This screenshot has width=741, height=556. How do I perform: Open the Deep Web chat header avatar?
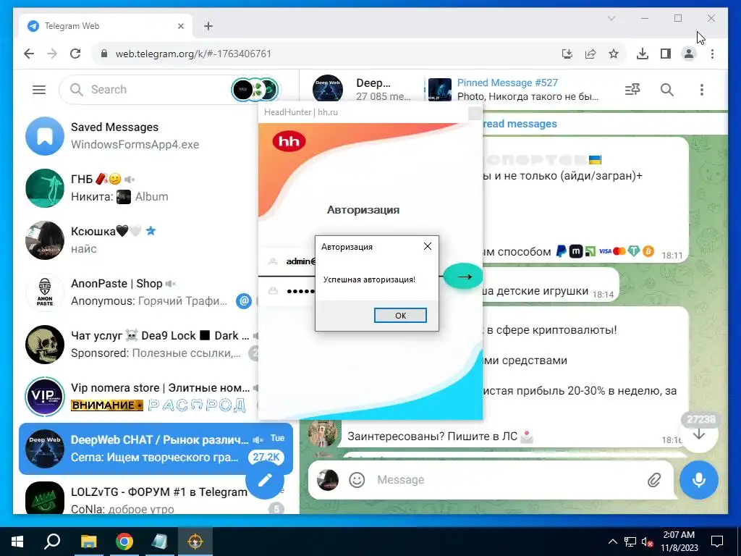(x=328, y=89)
